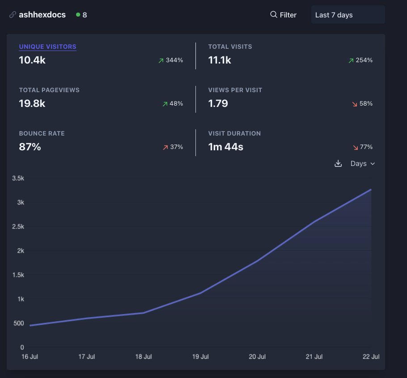
Task: Click the green current visitors dot
Action: click(x=78, y=15)
